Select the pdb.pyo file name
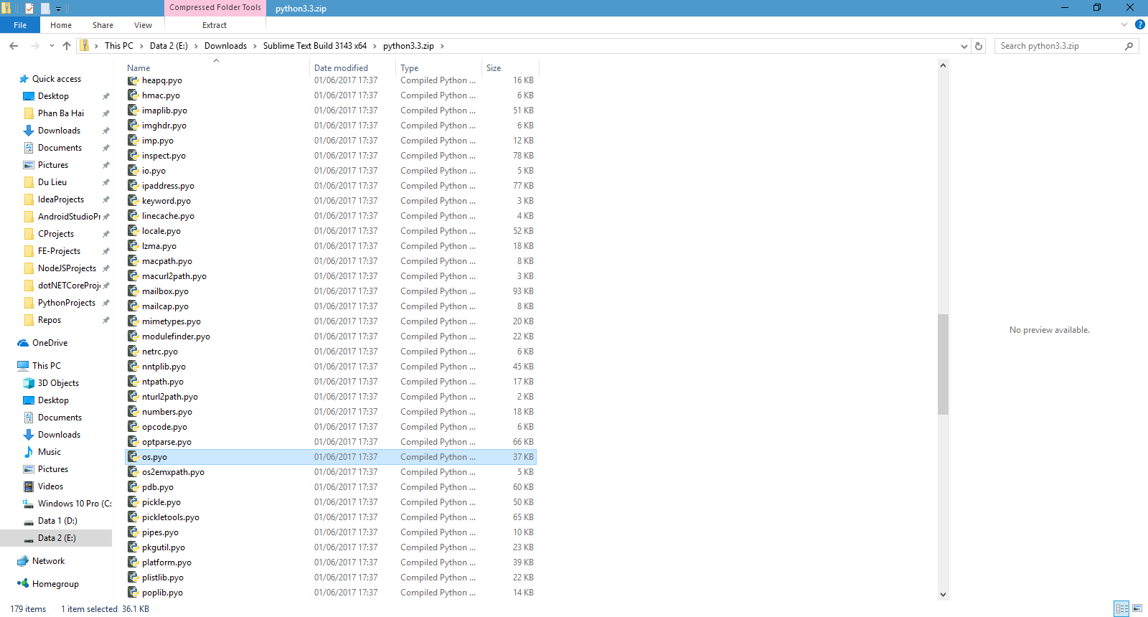1148x617 pixels. [x=158, y=487]
